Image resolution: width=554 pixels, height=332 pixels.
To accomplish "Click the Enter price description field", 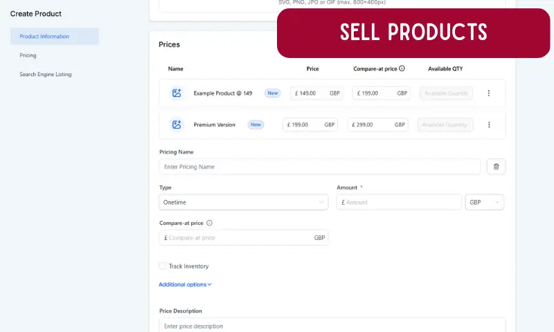I will coord(332,326).
